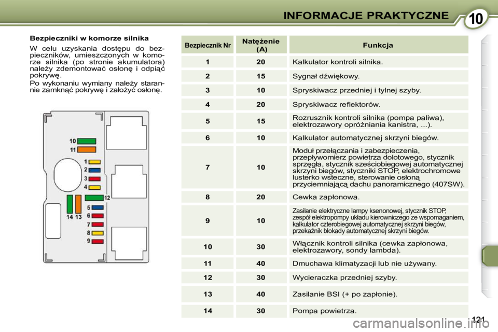Click fuse number 3 cell in the table
Image resolution: width=498 pixels, height=332 pixels.
click(208, 90)
